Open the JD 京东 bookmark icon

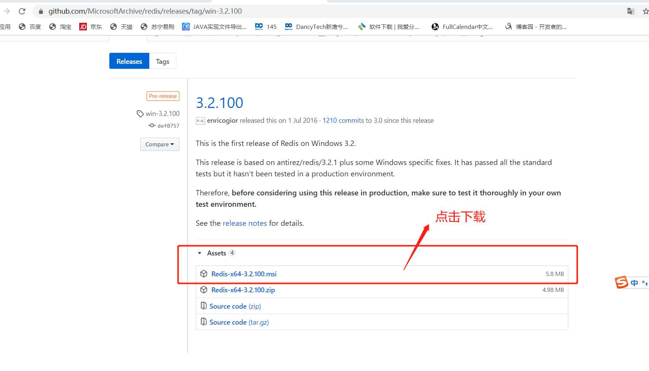point(83,27)
